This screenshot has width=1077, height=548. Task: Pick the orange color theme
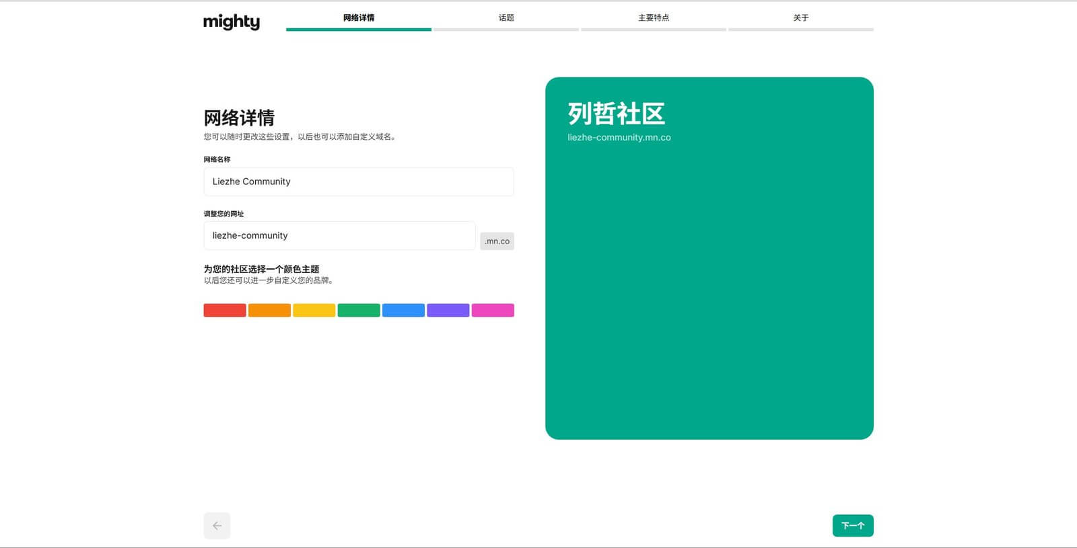click(269, 310)
